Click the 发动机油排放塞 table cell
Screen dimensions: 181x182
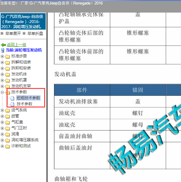pos(82,101)
